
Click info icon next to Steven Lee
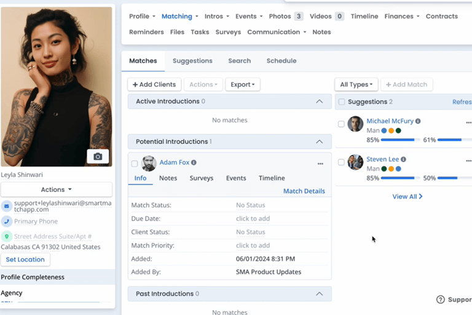(403, 159)
